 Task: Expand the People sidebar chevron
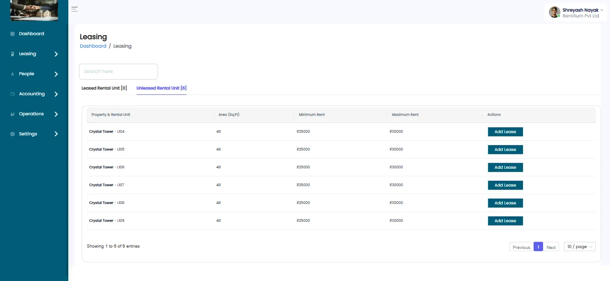56,74
